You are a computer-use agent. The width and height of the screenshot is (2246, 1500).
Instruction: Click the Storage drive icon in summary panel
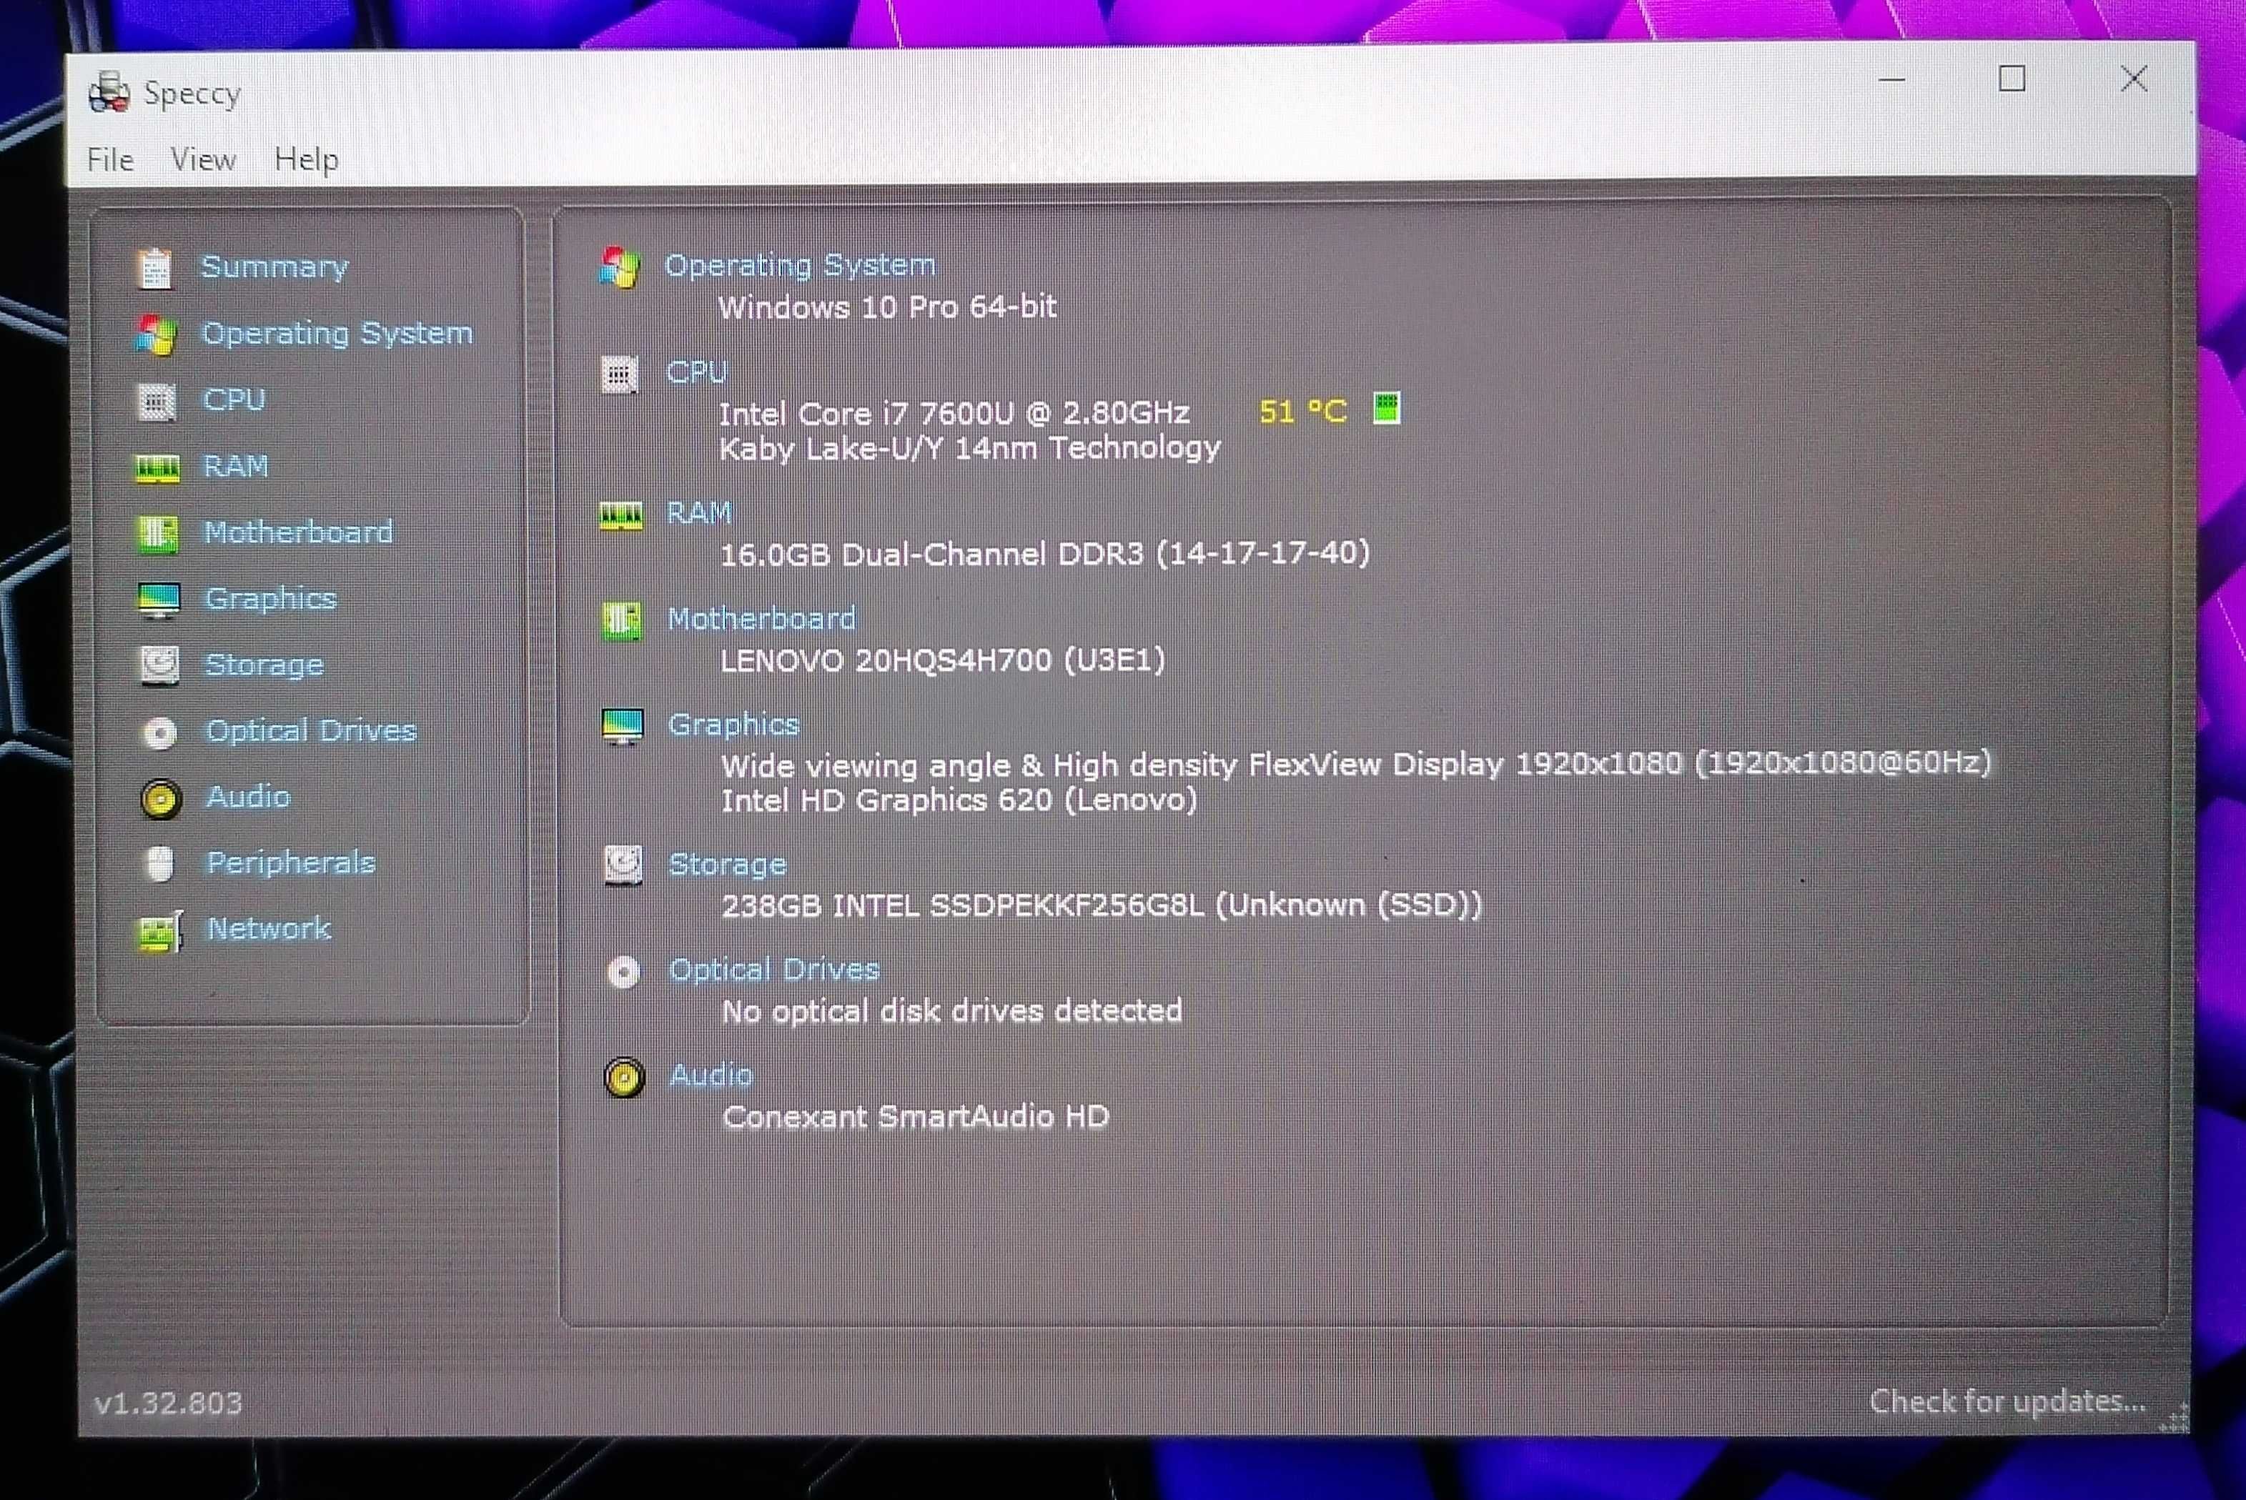tap(624, 865)
